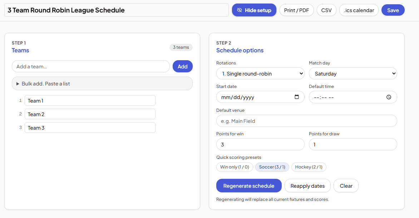Edit the Team 1 name field
The height and width of the screenshot is (218, 419).
90,100
